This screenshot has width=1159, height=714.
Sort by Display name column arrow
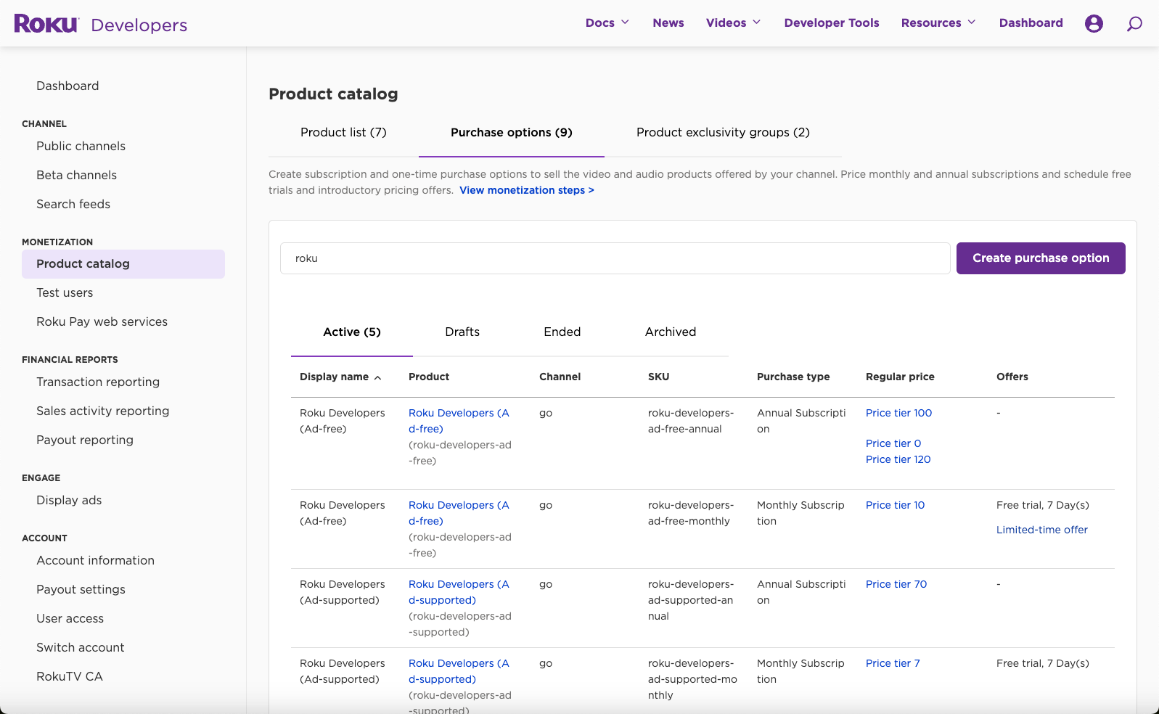(x=377, y=377)
